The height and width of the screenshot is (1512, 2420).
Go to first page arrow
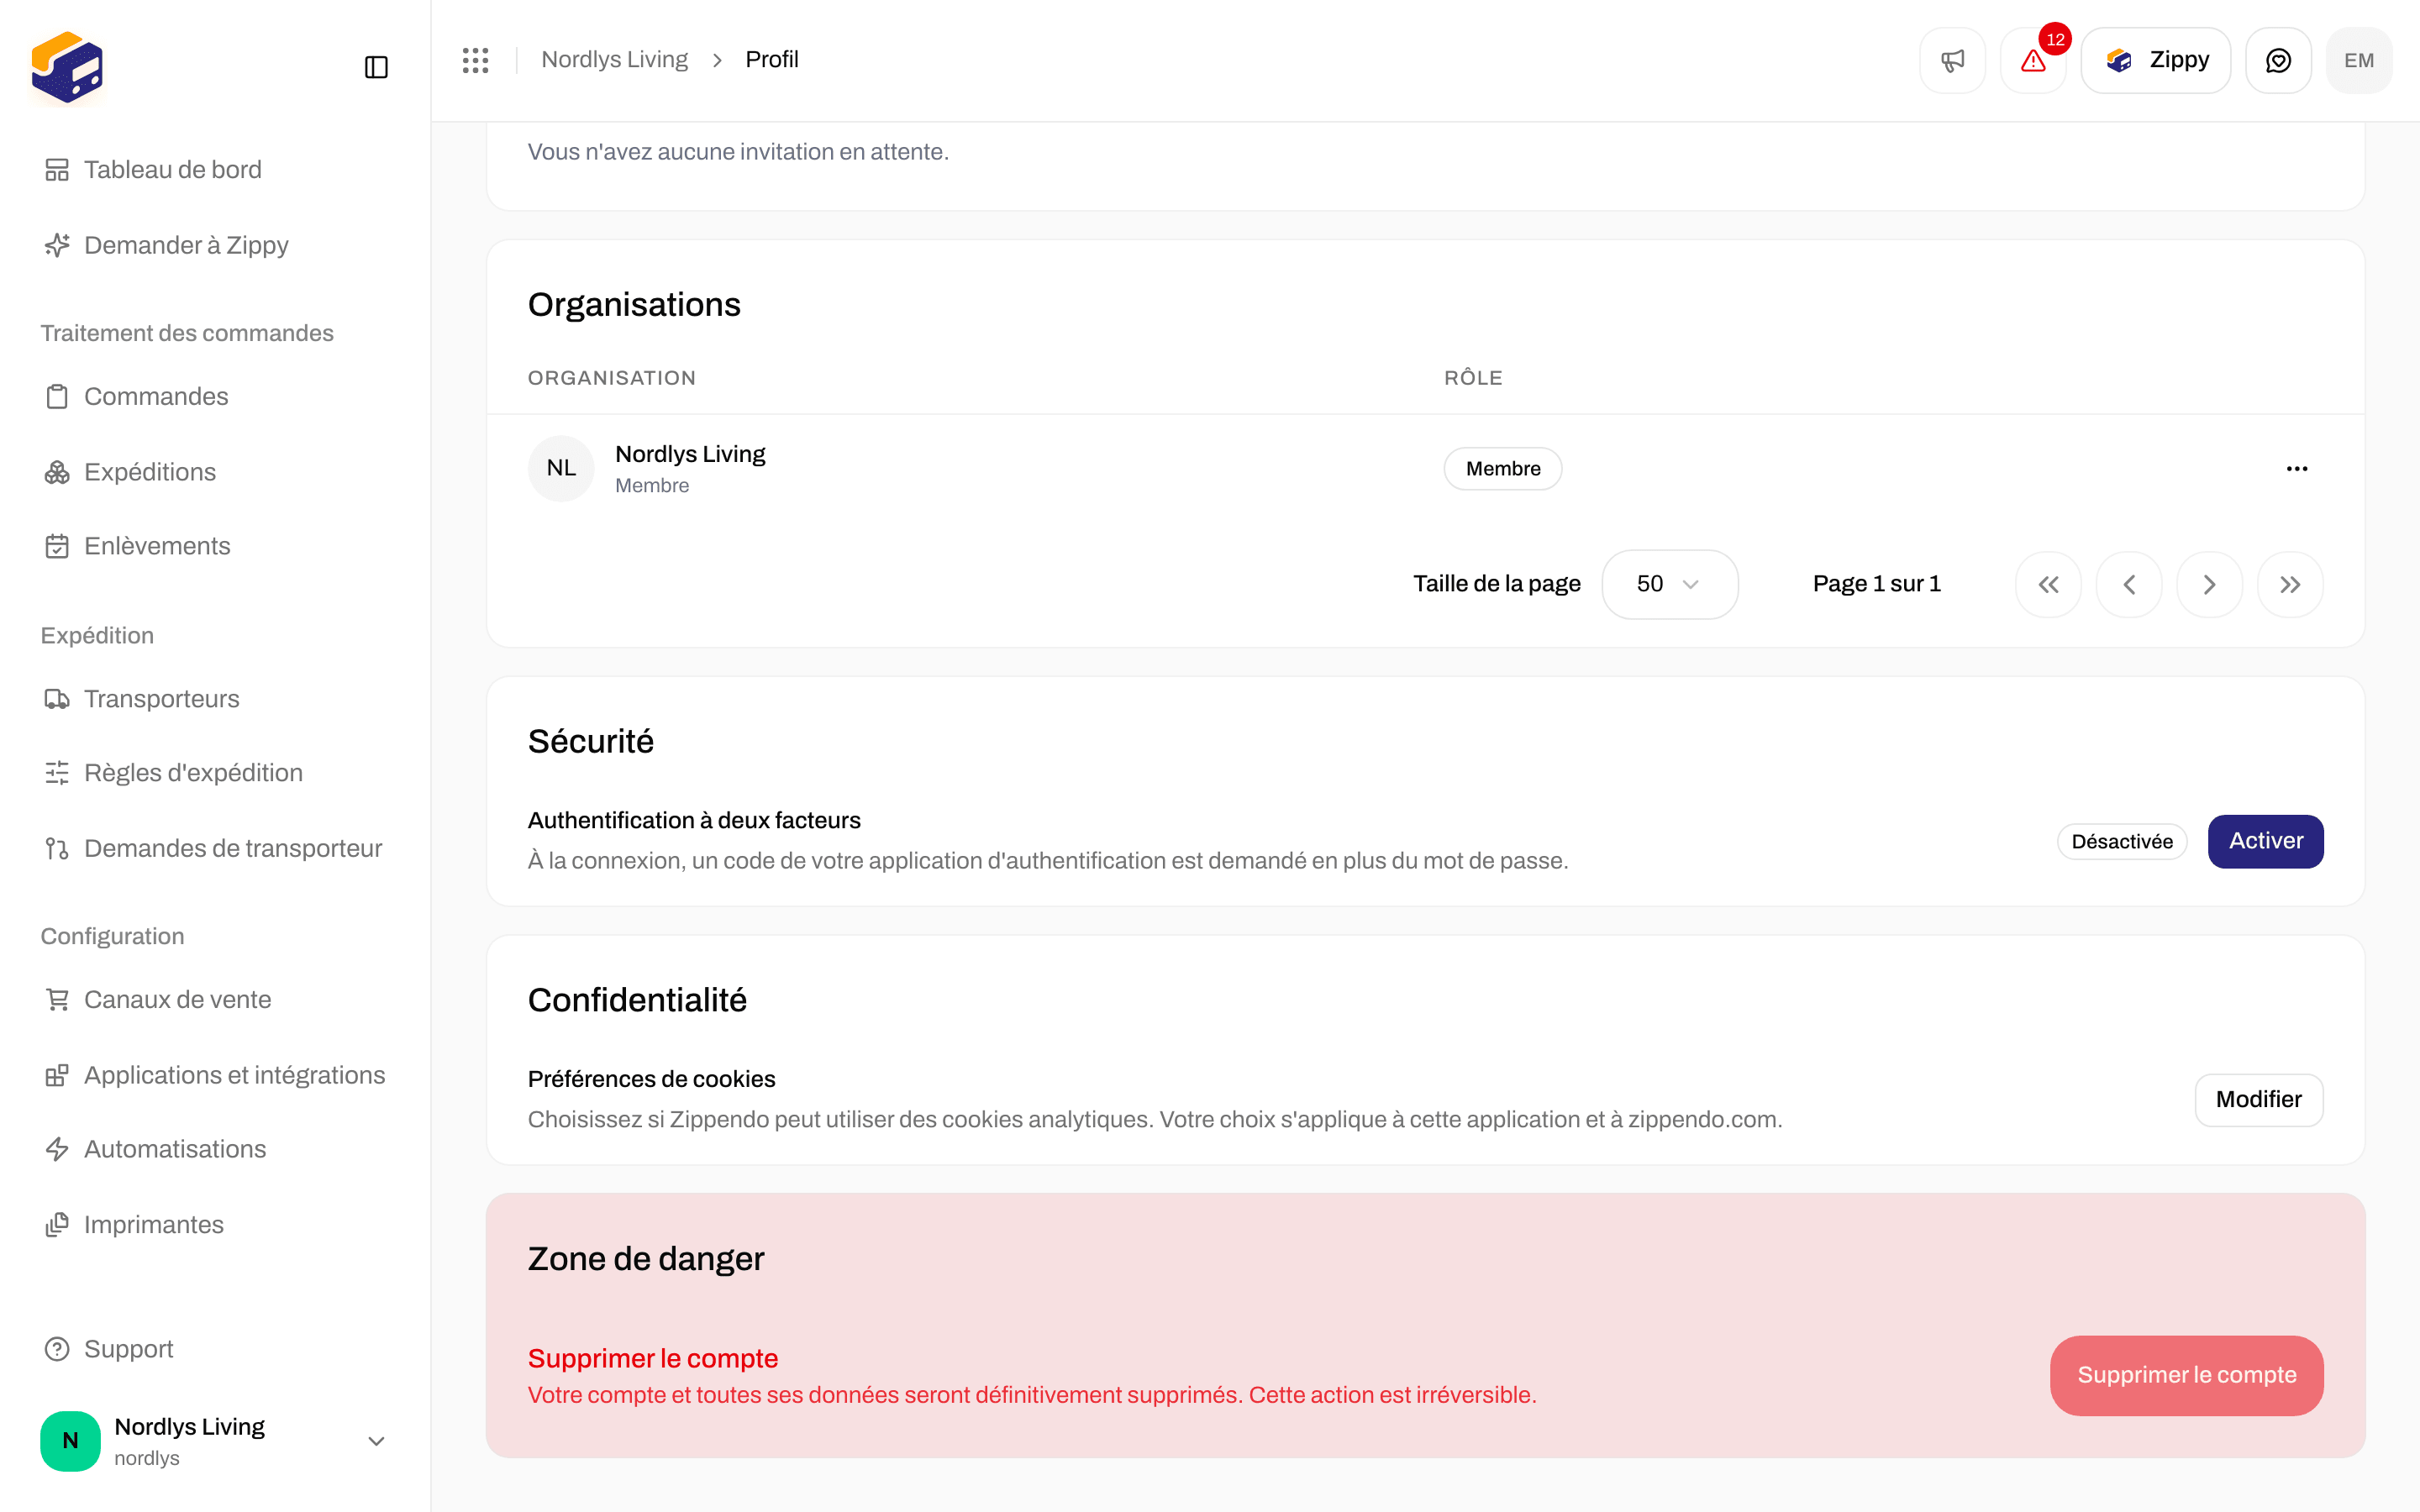(x=2048, y=584)
